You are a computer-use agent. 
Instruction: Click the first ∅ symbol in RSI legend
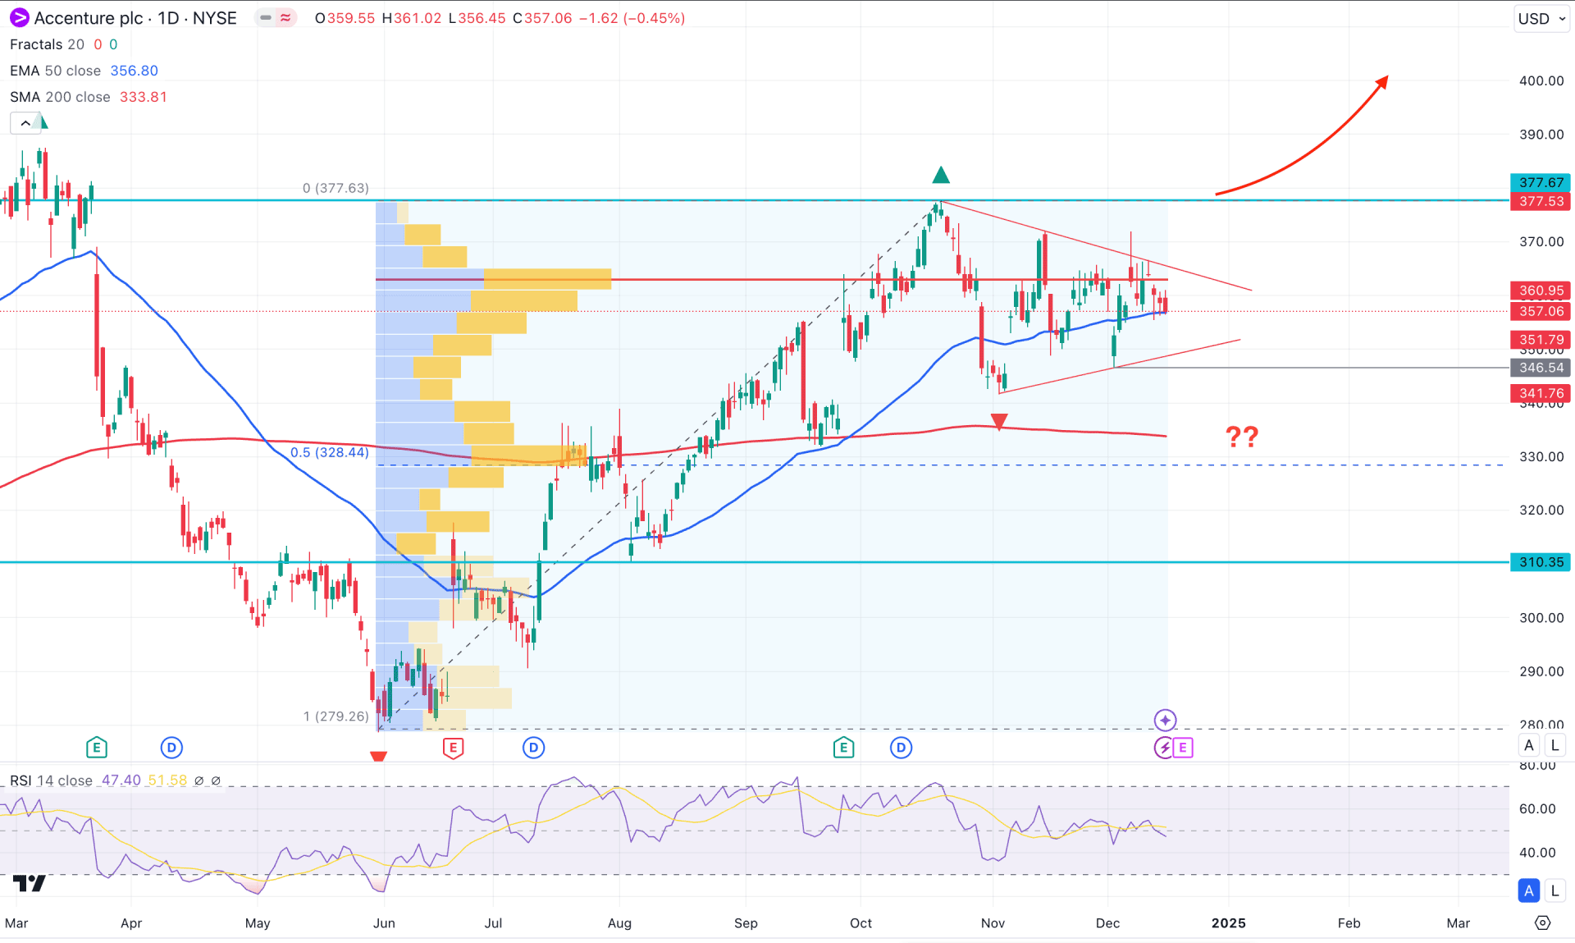[x=199, y=780]
